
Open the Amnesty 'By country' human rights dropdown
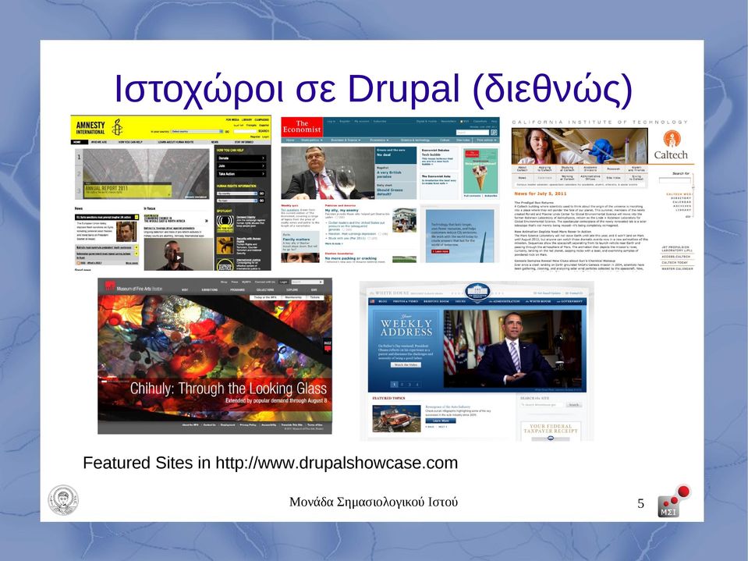[237, 194]
